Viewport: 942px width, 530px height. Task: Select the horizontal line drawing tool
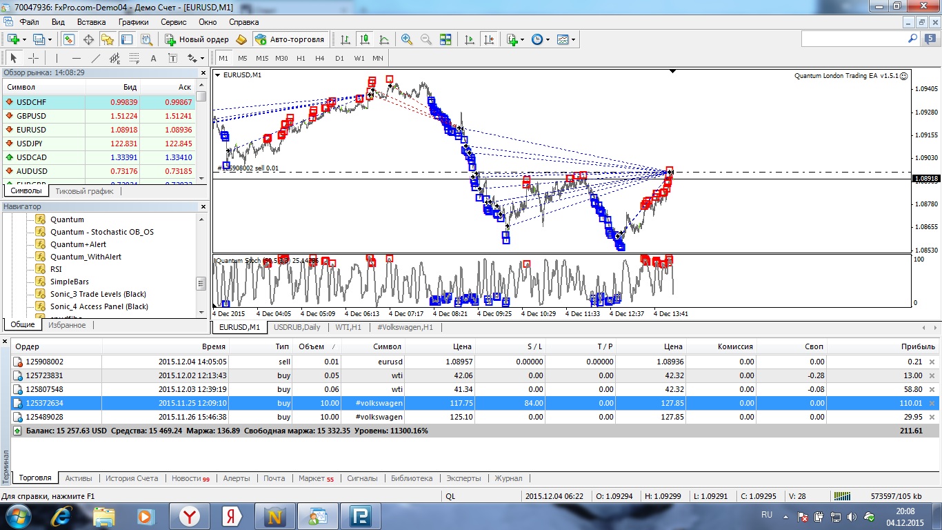[77, 58]
